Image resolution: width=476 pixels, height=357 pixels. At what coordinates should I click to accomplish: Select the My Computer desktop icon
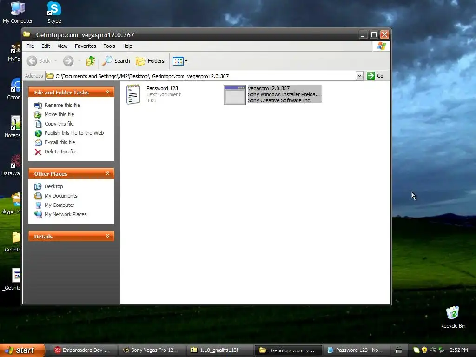tap(18, 12)
